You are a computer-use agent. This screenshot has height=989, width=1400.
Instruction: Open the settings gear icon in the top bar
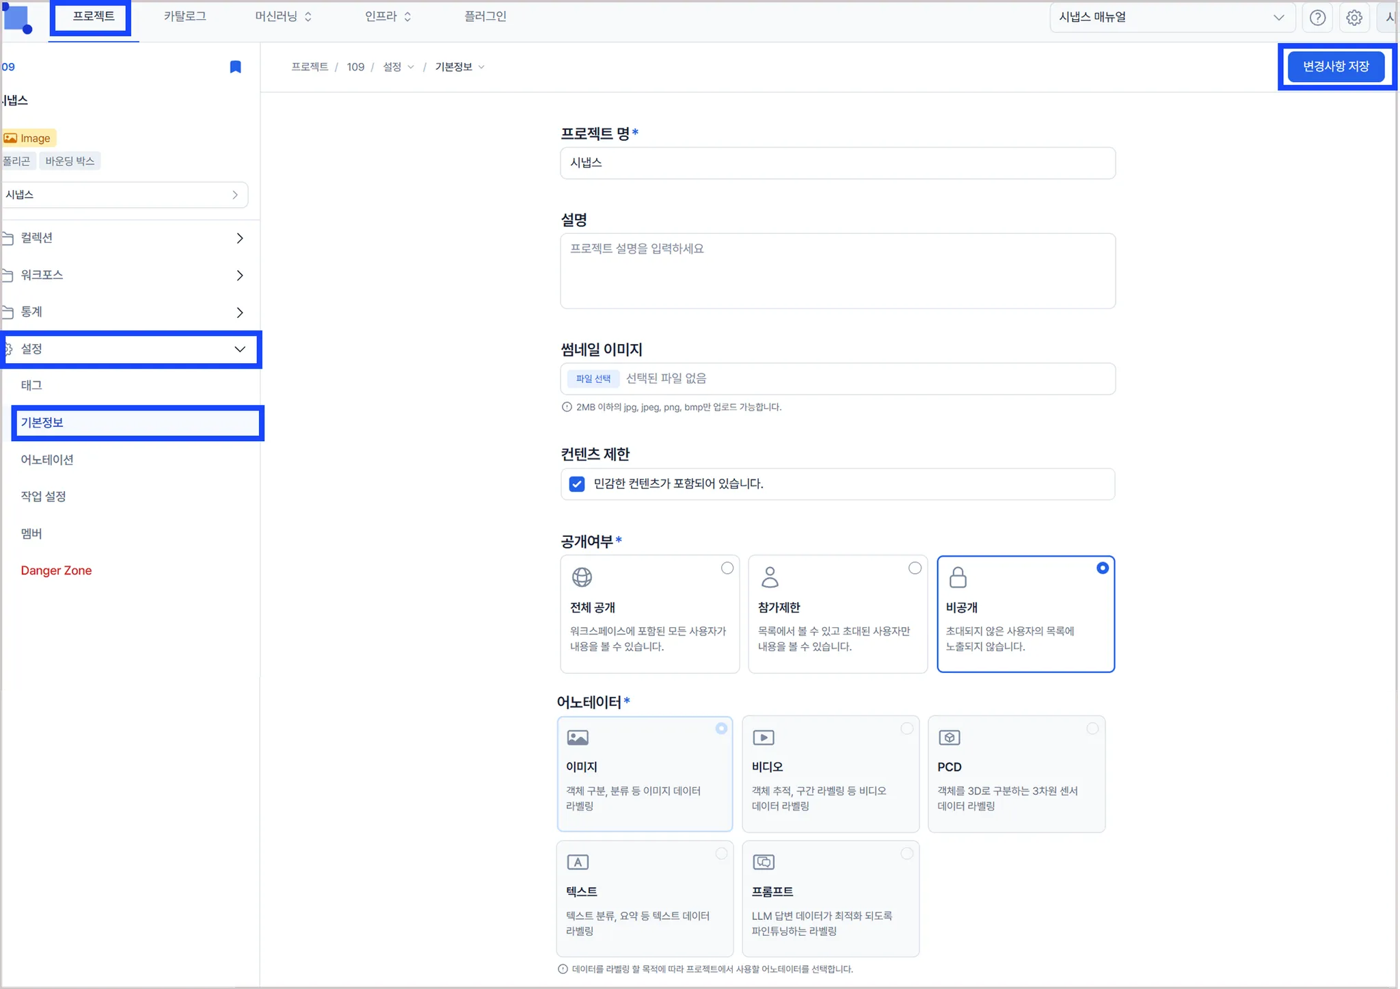point(1354,18)
